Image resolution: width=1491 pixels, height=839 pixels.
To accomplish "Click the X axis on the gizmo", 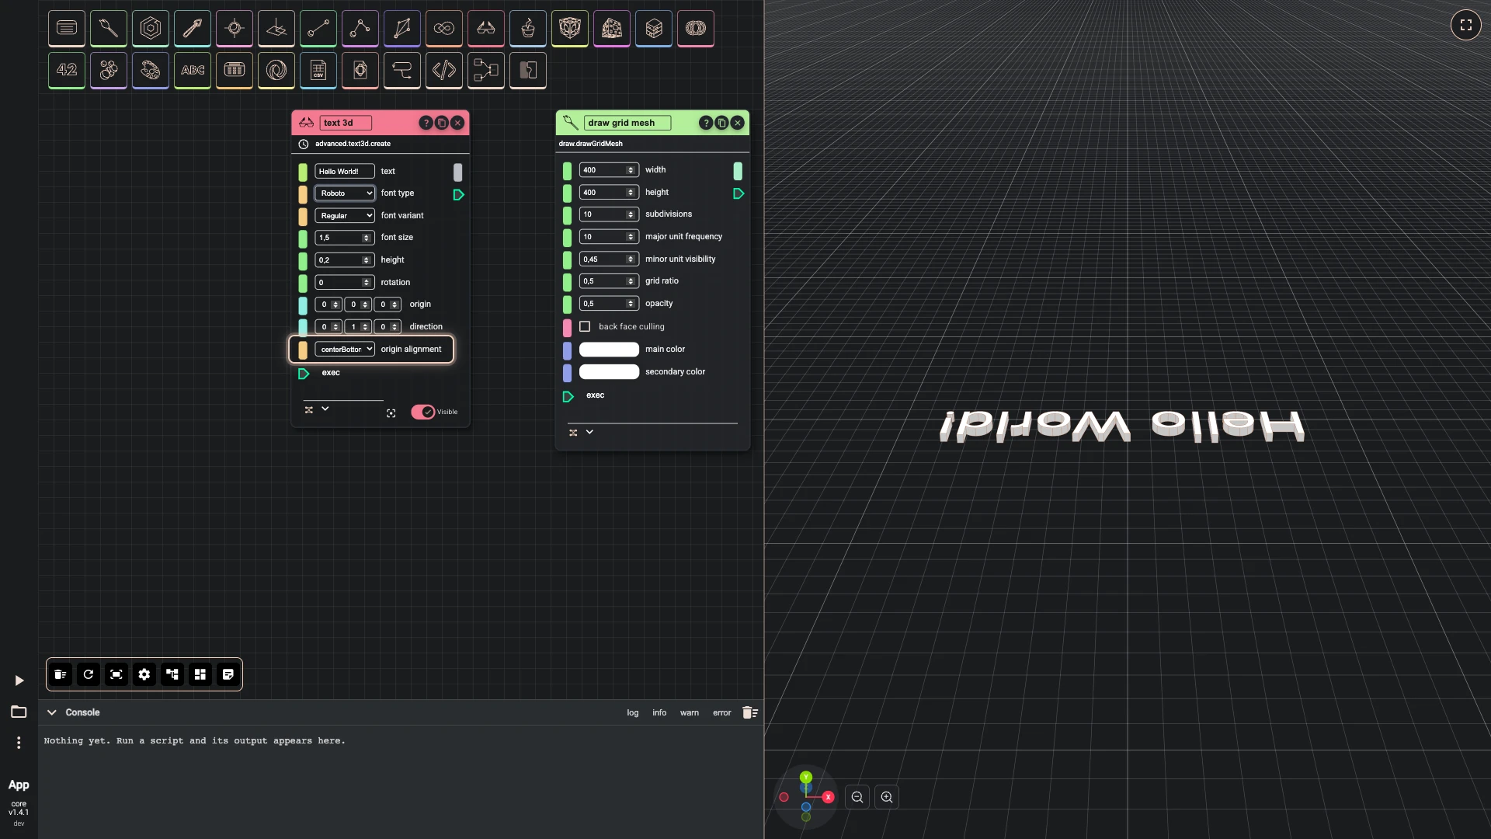I will click(x=828, y=797).
